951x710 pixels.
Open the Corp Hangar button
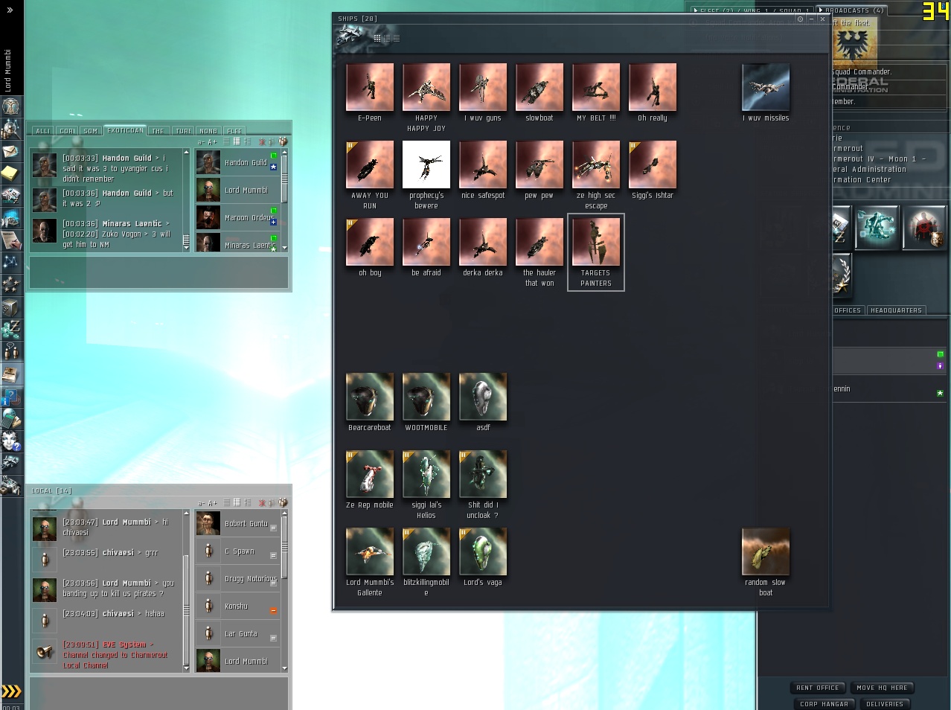(824, 704)
